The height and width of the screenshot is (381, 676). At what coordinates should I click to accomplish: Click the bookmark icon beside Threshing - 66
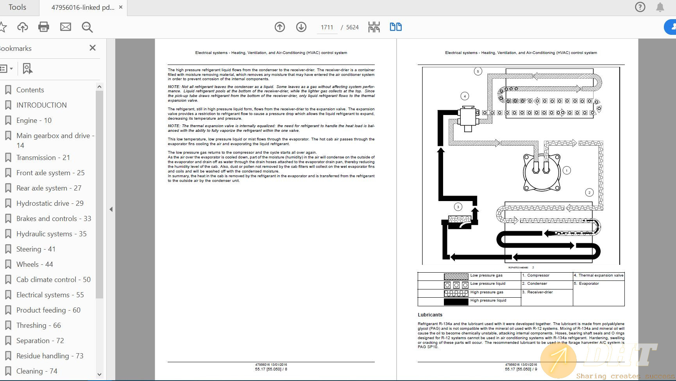click(8, 325)
